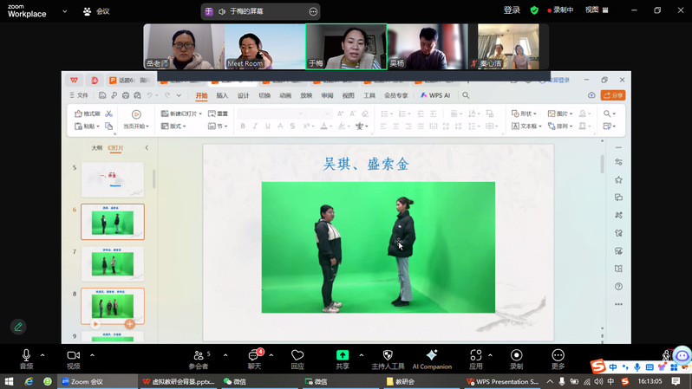This screenshot has width=692, height=389.
Task: Click the heart-shaped reactions icon
Action: coord(297,356)
